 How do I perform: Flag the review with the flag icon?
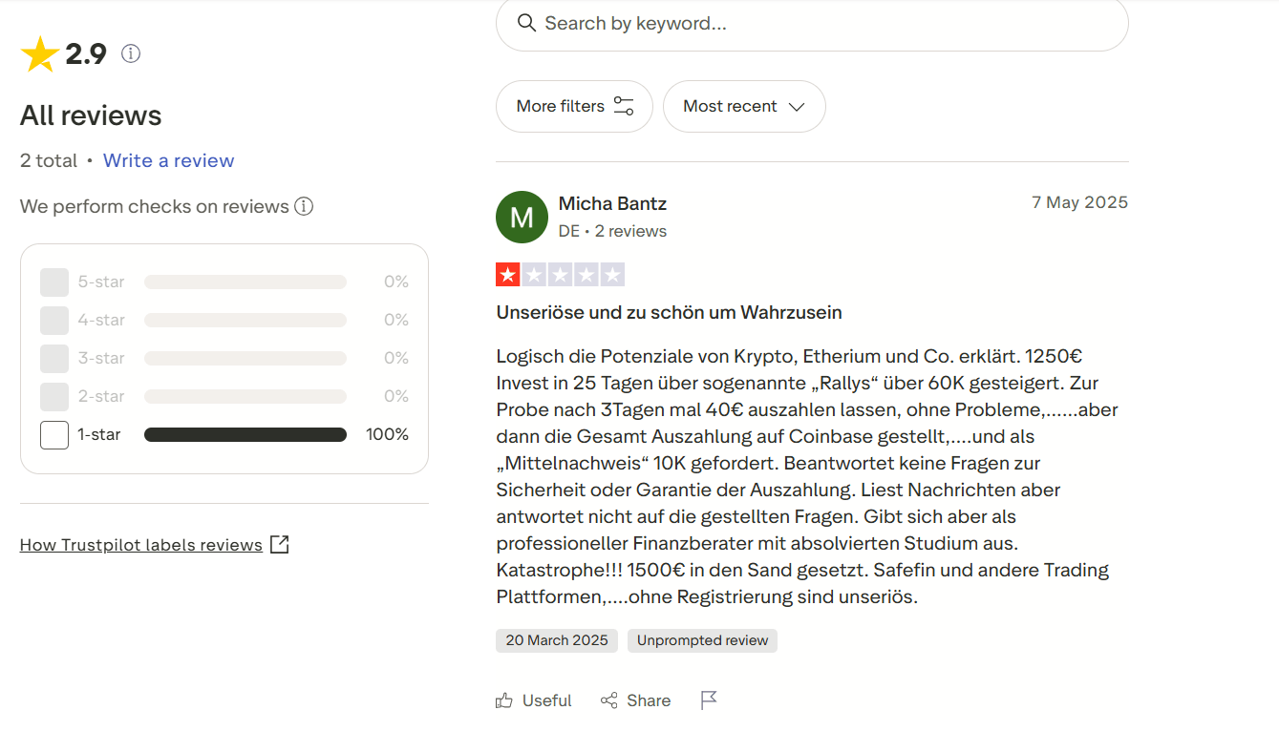[709, 700]
